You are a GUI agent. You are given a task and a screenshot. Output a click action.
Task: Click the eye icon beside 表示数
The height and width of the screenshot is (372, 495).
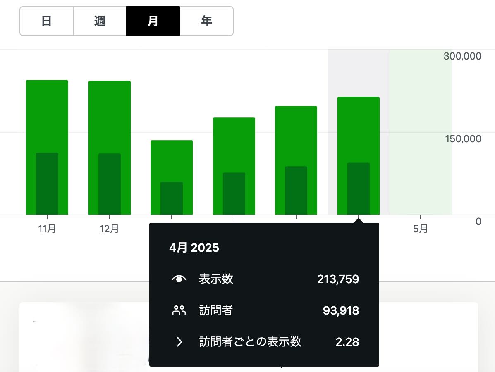click(179, 279)
